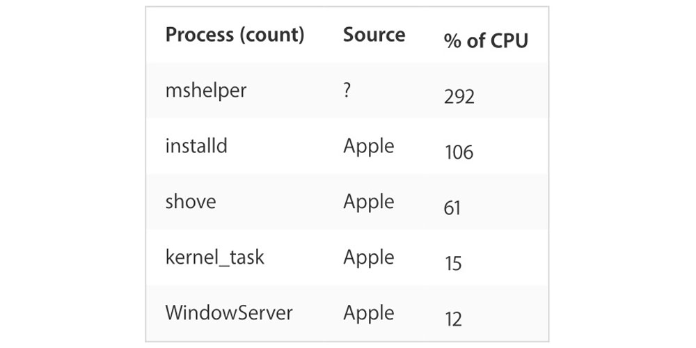Select the installd process name
Image resolution: width=696 pixels, height=348 pixels.
point(196,146)
